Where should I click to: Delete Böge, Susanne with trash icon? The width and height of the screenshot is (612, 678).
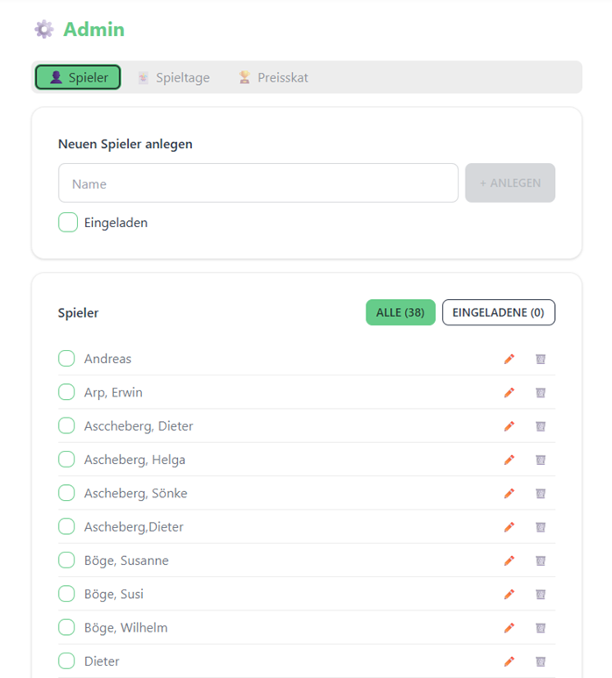pyautogui.click(x=540, y=560)
